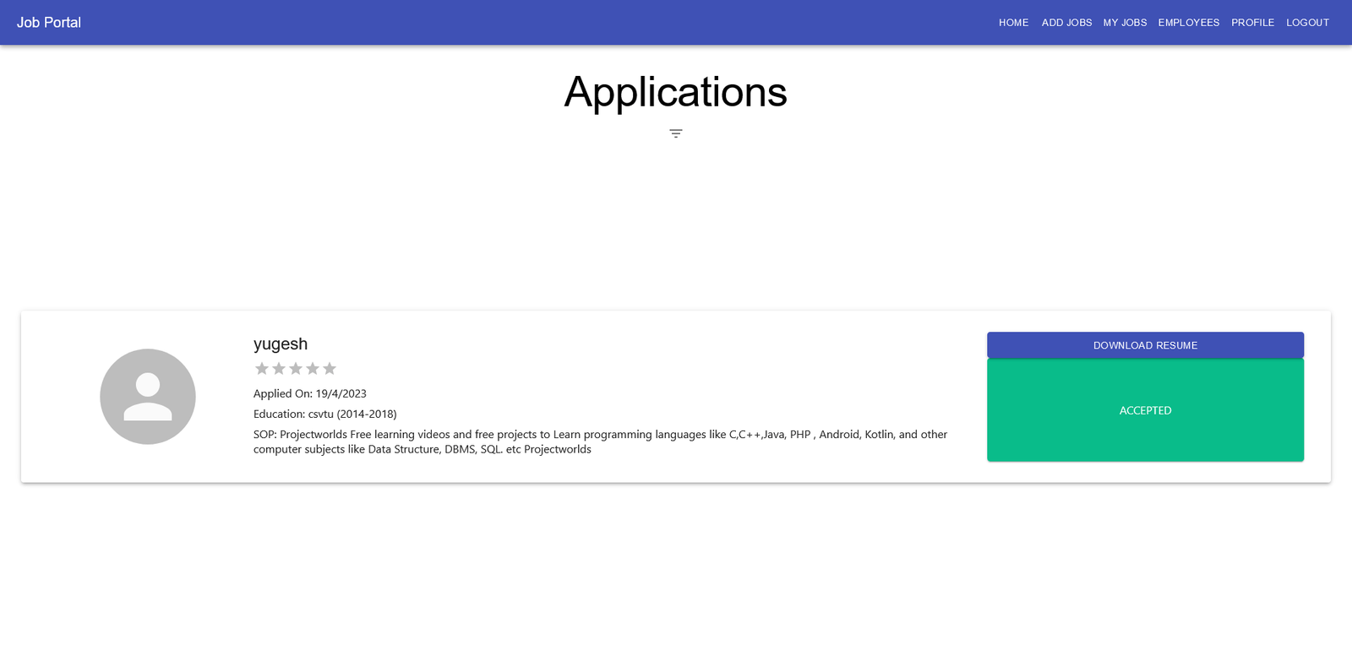Select the applicant name yugesh
The width and height of the screenshot is (1352, 666).
(281, 344)
